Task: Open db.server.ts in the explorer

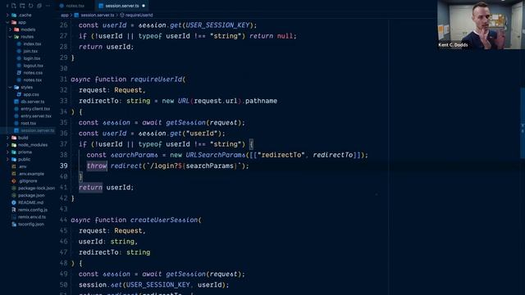Action: [33, 102]
